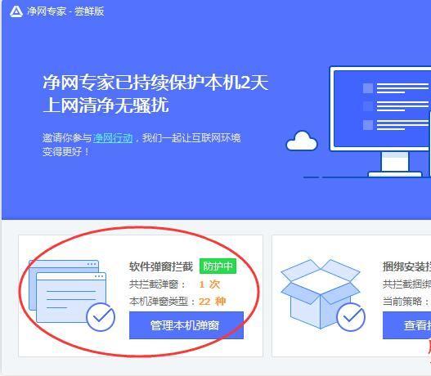Click the checkmark circle on popup windows icon
This screenshot has height=376, width=431.
tap(101, 317)
